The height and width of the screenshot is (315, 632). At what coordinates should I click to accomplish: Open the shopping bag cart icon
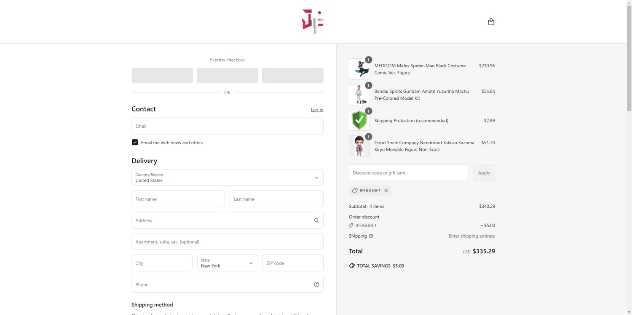point(491,22)
